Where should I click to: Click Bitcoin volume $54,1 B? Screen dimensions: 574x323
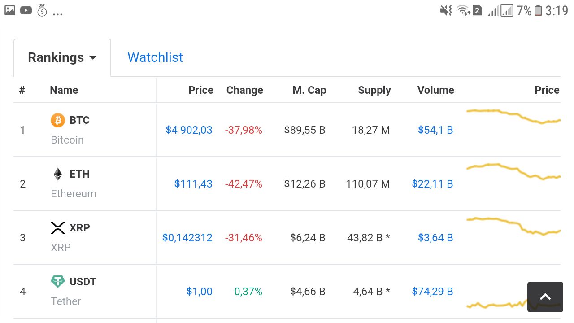(435, 130)
